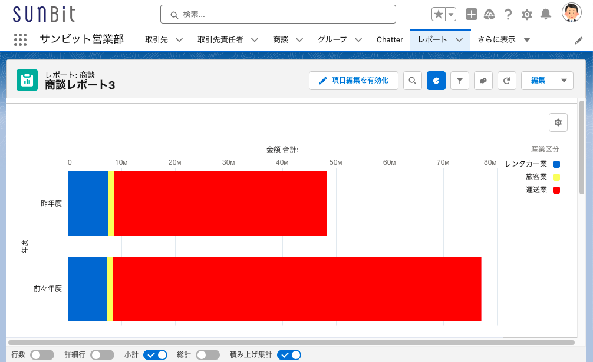593x362 pixels.
Task: Expand the 商談 tab chevron
Action: coord(299,39)
